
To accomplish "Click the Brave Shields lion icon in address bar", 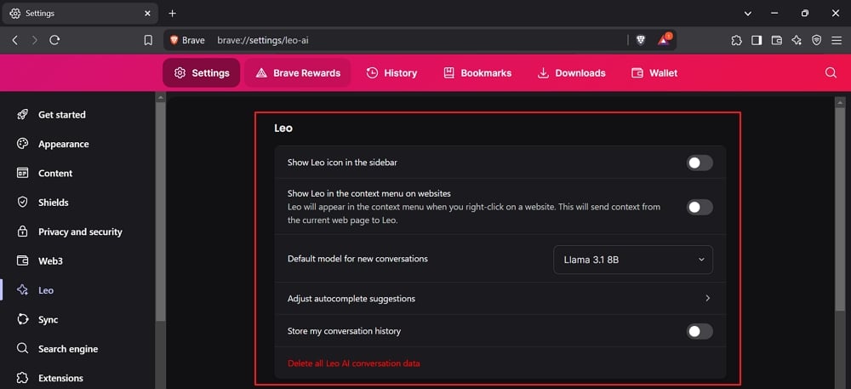I will coord(641,40).
